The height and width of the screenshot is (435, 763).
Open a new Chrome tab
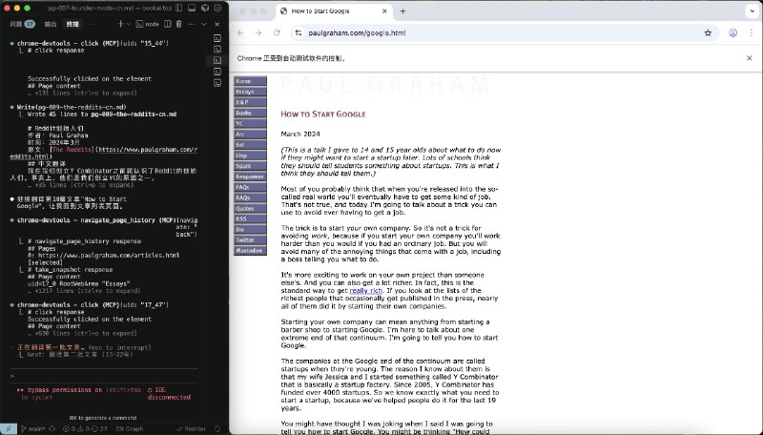(402, 11)
